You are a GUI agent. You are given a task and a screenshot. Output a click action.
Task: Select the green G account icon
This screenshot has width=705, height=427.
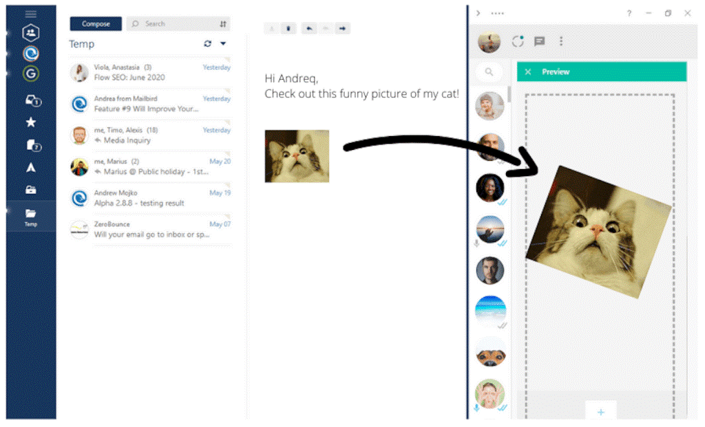tap(30, 73)
